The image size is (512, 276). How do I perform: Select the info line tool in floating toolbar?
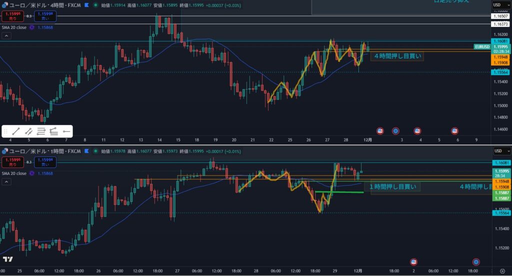(29, 131)
